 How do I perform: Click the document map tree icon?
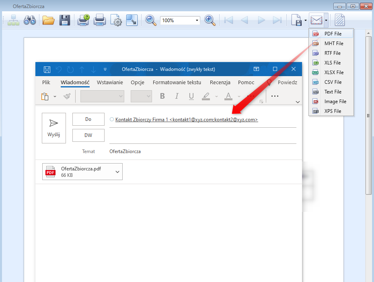13,20
